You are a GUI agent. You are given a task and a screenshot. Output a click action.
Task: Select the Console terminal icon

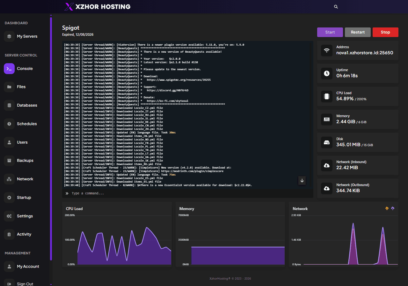point(9,69)
